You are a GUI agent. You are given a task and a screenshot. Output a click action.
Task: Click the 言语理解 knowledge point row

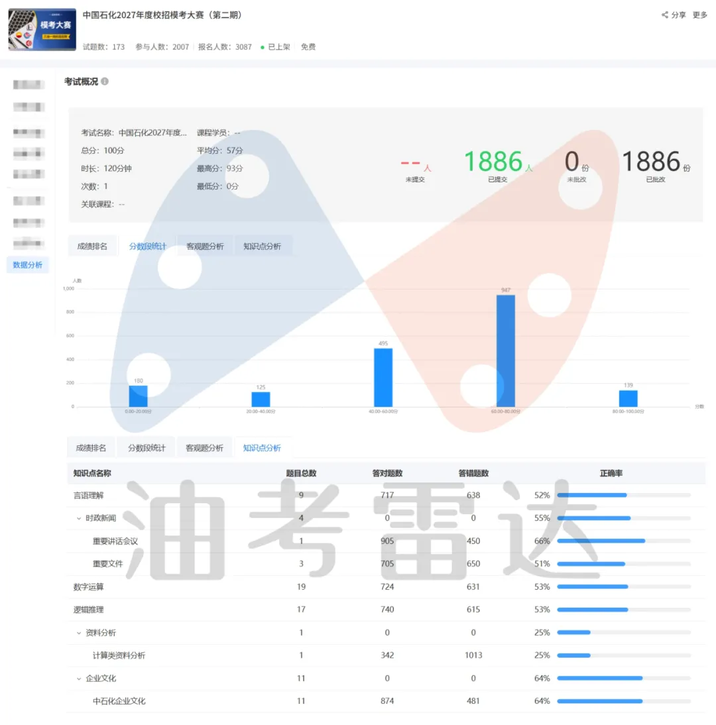(x=387, y=495)
